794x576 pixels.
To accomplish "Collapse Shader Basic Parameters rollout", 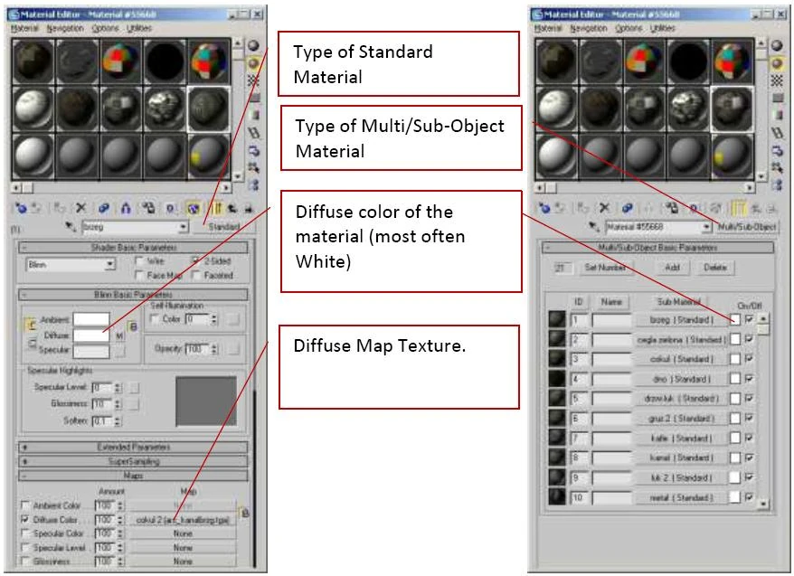I will [134, 248].
